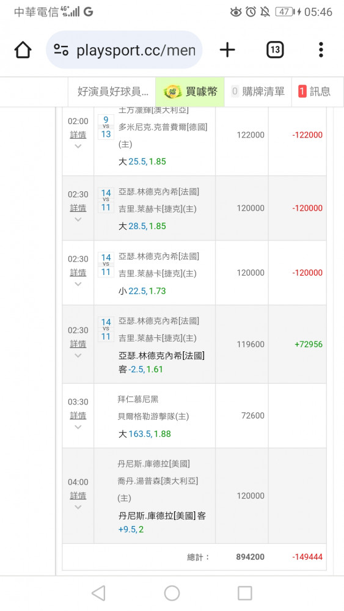Viewport: 344px width, 611px height.
Task: Expand the chevron under 03:30 match
Action: (x=78, y=427)
